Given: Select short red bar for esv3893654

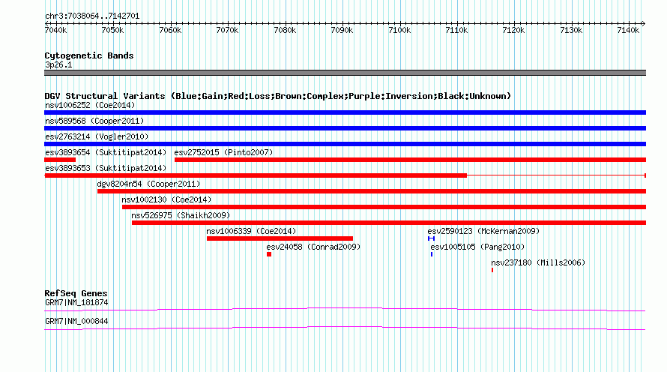Looking at the screenshot, I should tap(60, 160).
